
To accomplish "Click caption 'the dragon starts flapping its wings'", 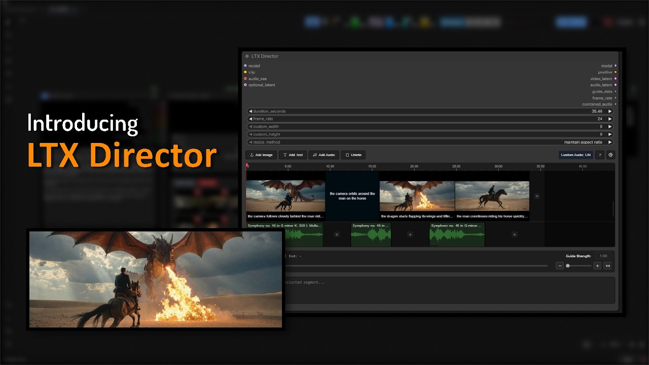I will [x=416, y=216].
